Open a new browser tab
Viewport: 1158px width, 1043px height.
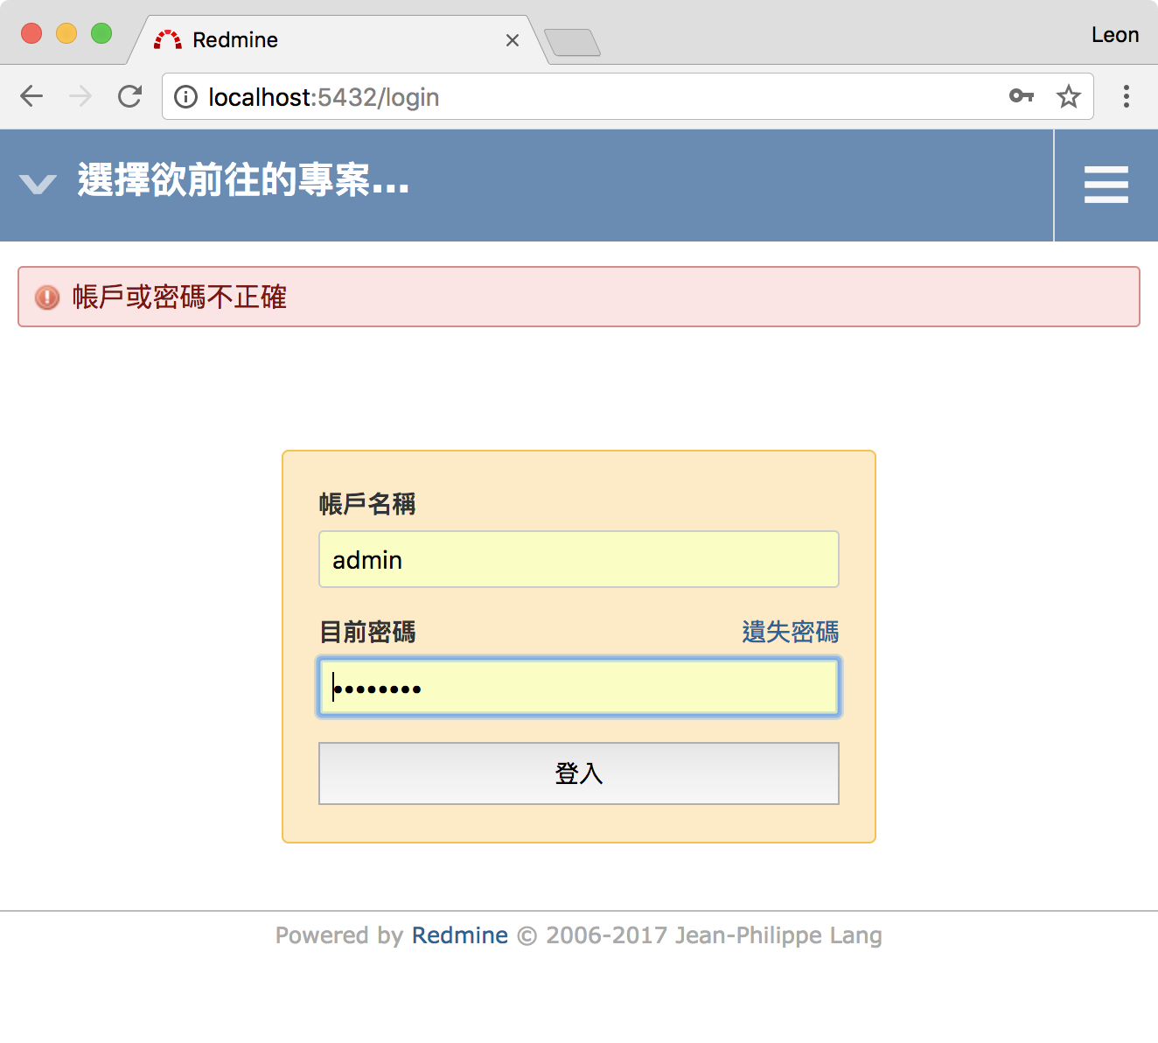click(572, 42)
